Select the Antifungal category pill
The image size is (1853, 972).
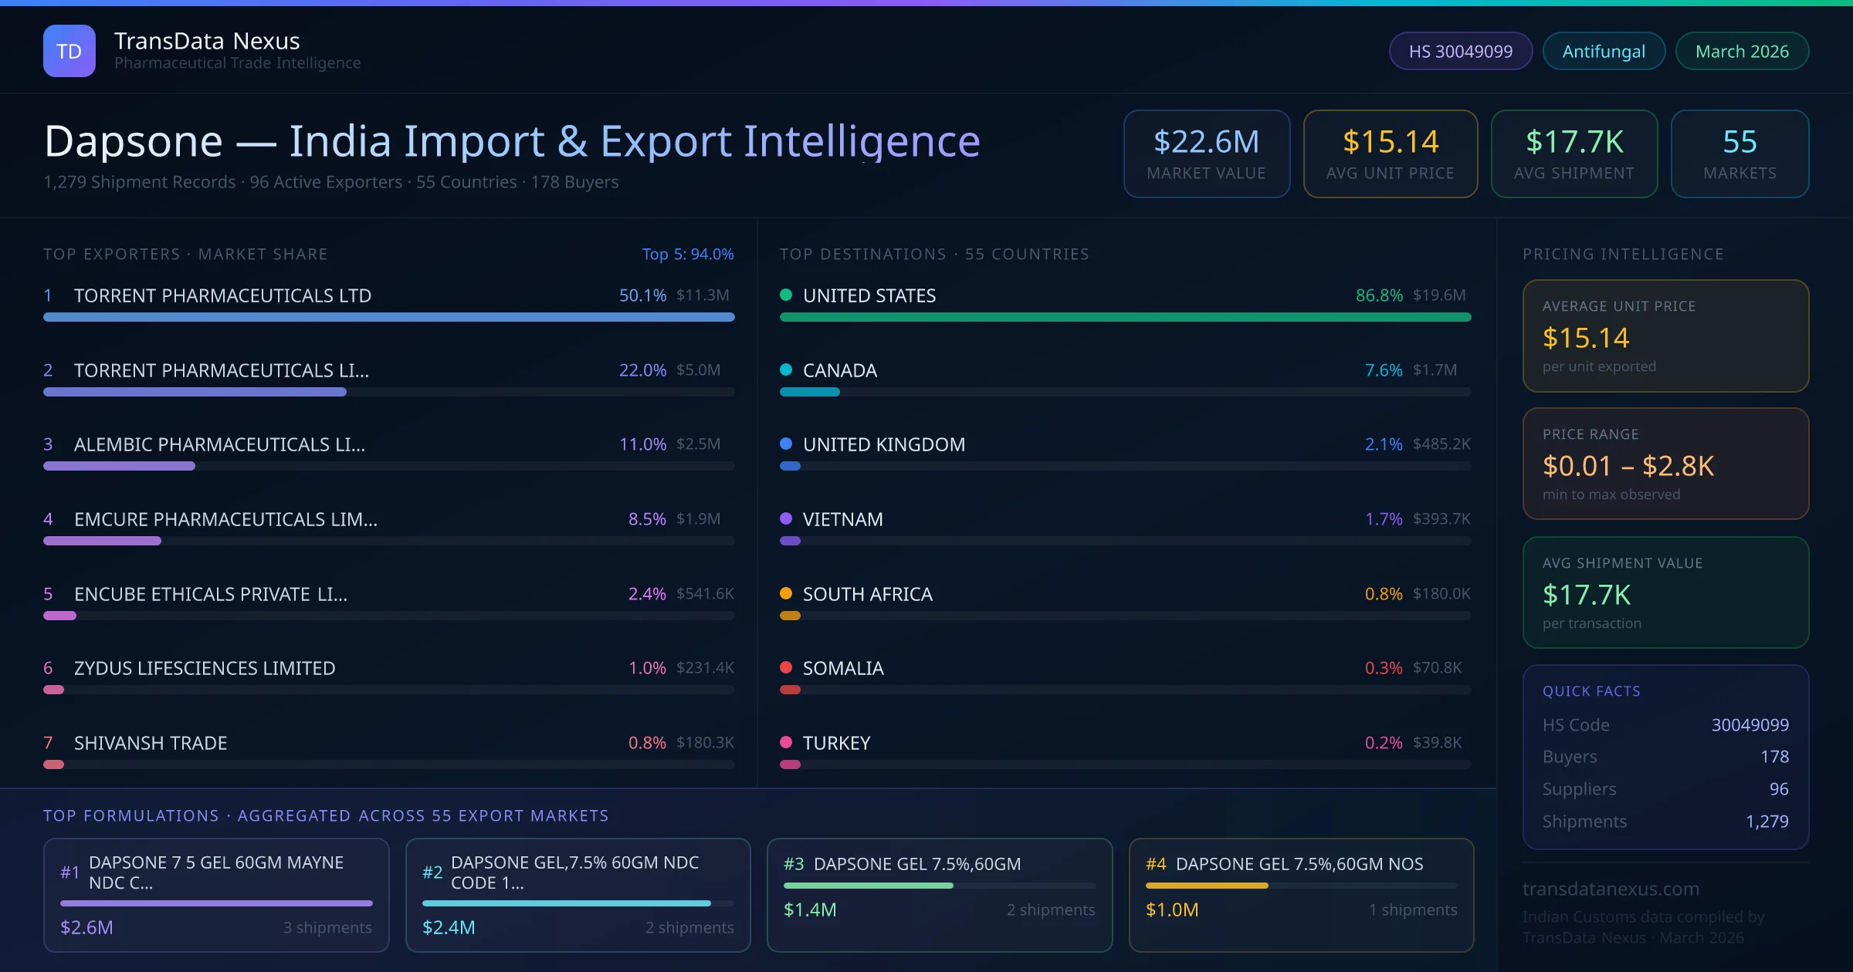point(1604,51)
